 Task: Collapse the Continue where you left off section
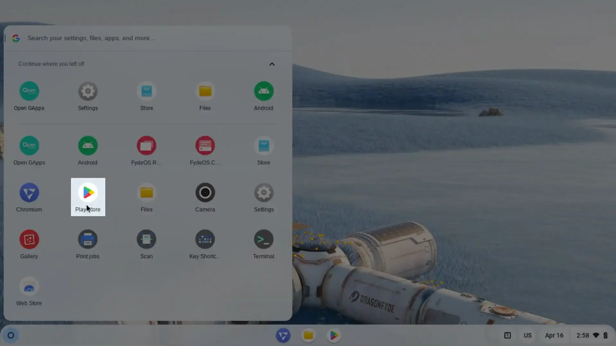click(x=272, y=64)
